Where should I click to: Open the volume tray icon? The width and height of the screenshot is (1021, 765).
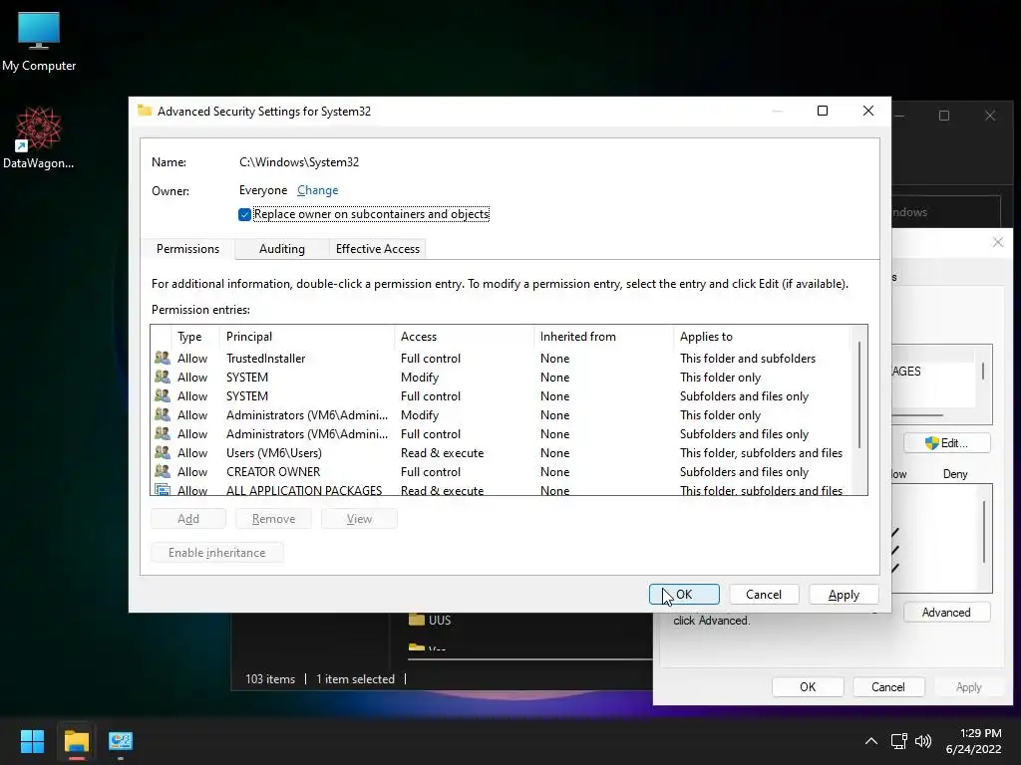point(922,741)
